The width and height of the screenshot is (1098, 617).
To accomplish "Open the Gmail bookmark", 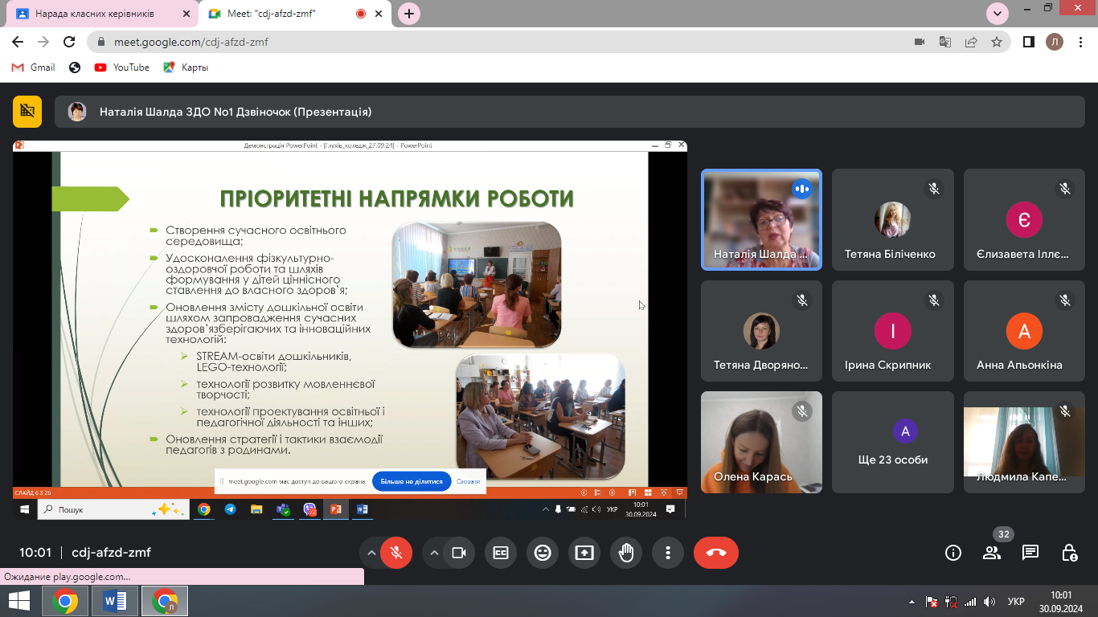I will coord(34,67).
